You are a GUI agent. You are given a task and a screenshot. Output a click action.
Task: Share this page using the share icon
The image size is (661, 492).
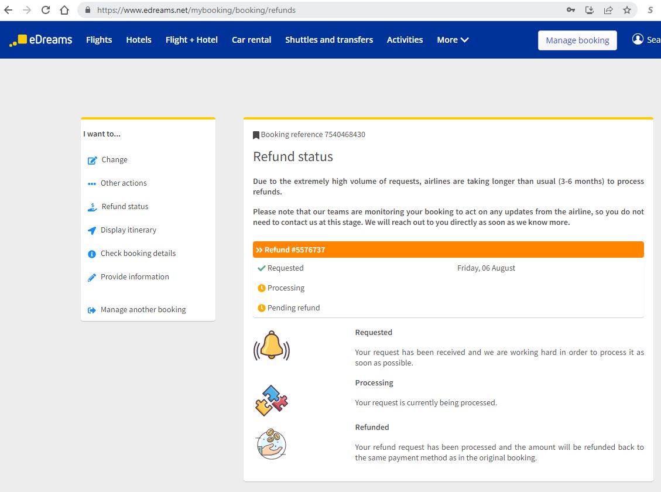(x=608, y=10)
